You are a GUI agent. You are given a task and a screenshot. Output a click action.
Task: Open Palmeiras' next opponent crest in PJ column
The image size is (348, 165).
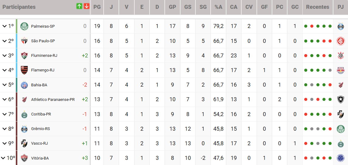point(340,26)
